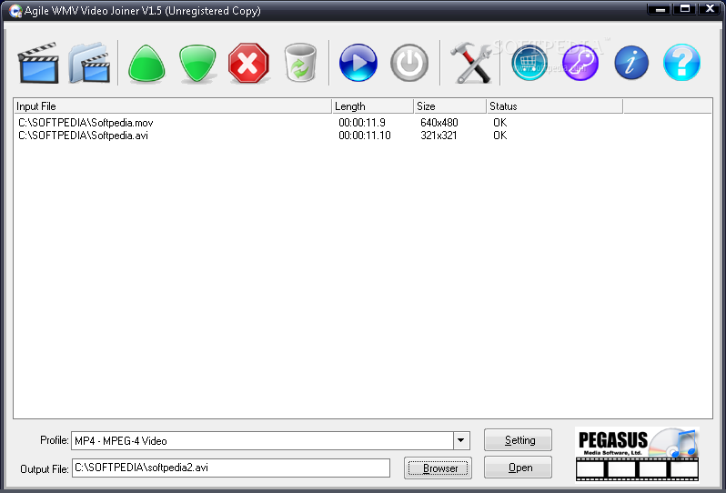Clear the file list with recycle bin icon
Screen dimensions: 726x493
pyautogui.click(x=300, y=63)
